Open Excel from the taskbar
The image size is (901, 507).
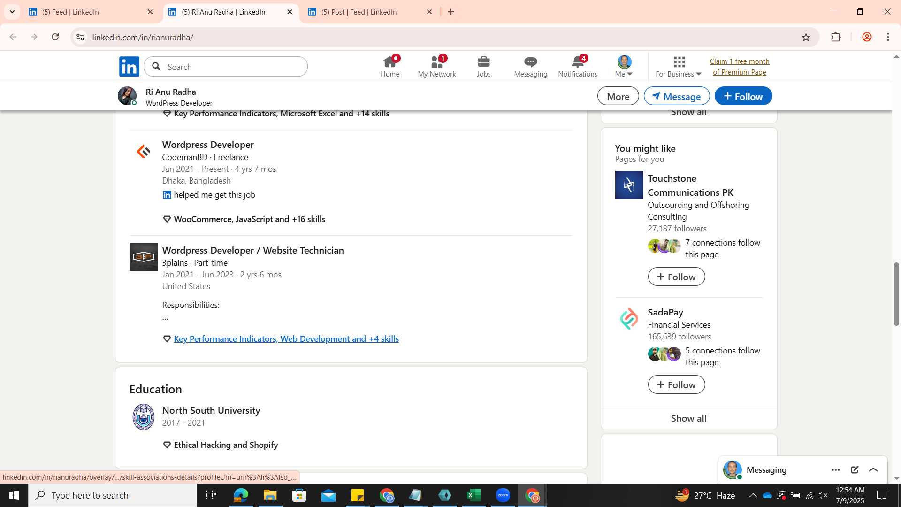473,495
